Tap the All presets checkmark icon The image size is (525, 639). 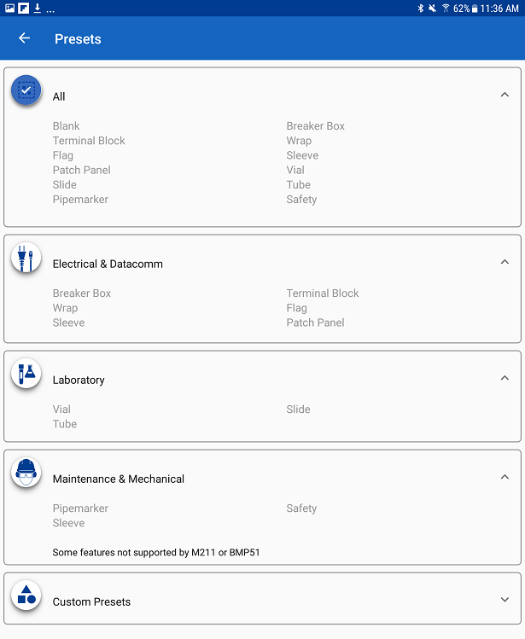26,90
